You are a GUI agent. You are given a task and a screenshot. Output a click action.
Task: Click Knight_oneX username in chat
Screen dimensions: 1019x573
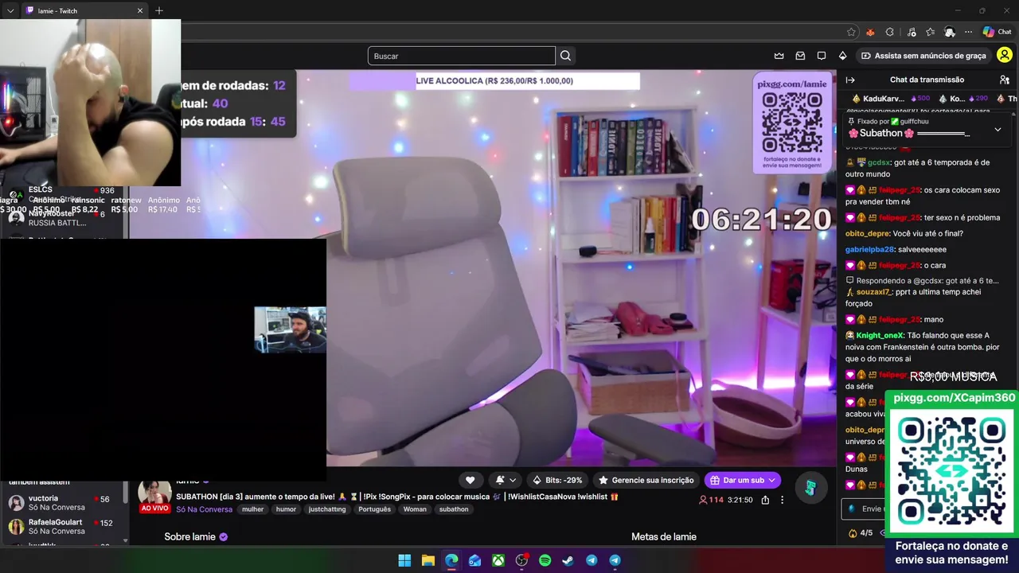(880, 336)
